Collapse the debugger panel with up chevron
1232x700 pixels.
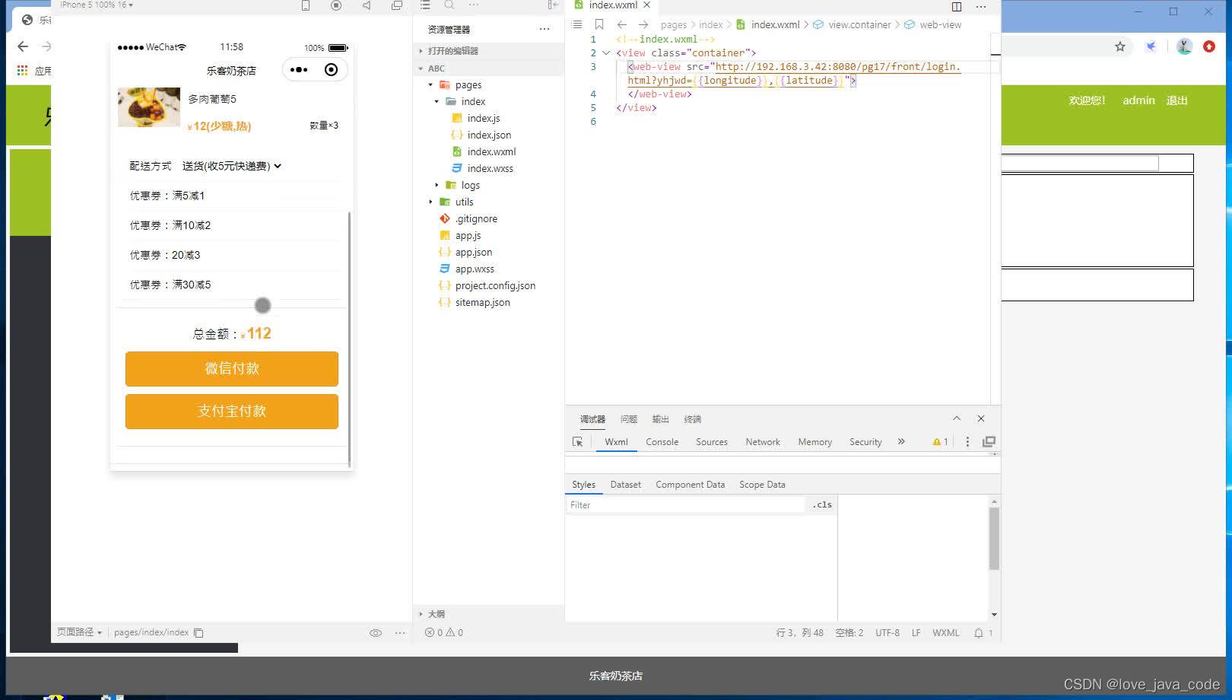[957, 418]
